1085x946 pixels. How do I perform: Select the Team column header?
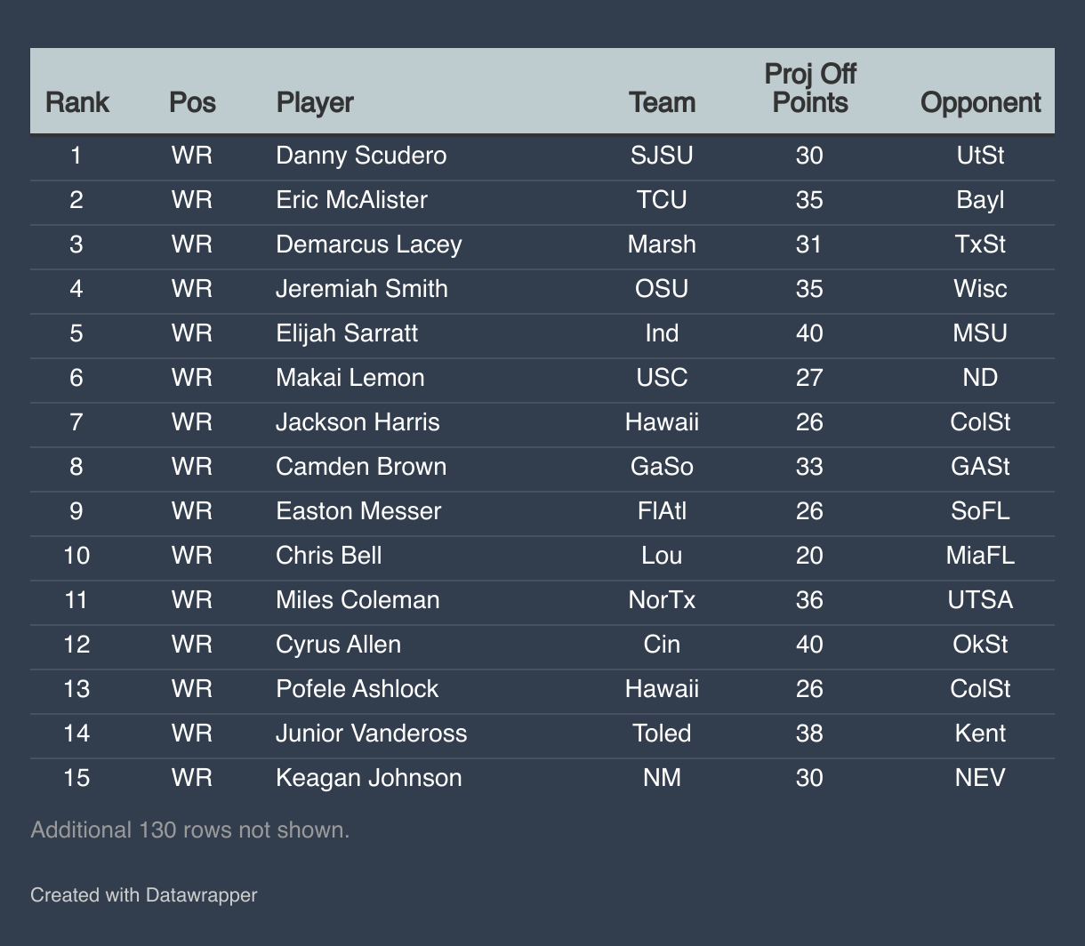pyautogui.click(x=662, y=102)
